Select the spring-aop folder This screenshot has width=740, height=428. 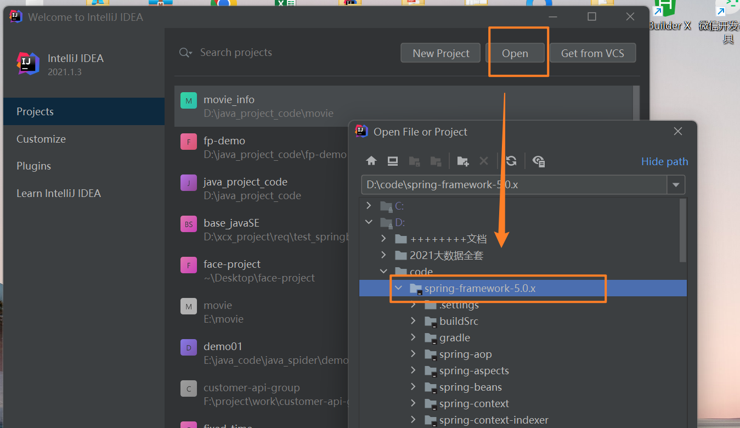coord(465,354)
